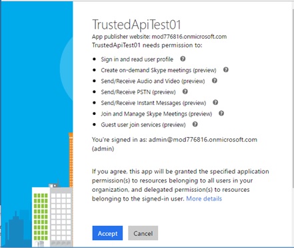The image size is (294, 248).
Task: Click 'Send/Receive Instant Messages (preview)' text
Action: click(153, 103)
